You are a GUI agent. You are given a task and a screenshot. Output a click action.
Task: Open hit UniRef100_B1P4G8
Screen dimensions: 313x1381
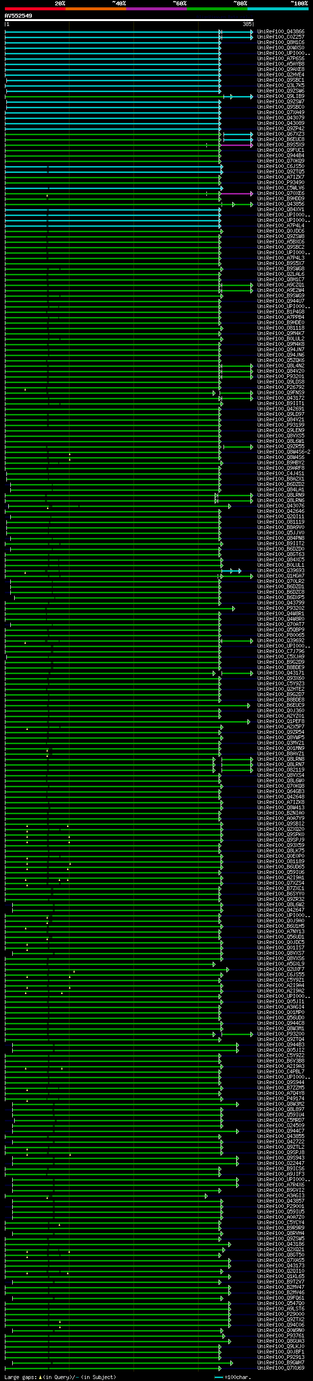coord(281,312)
